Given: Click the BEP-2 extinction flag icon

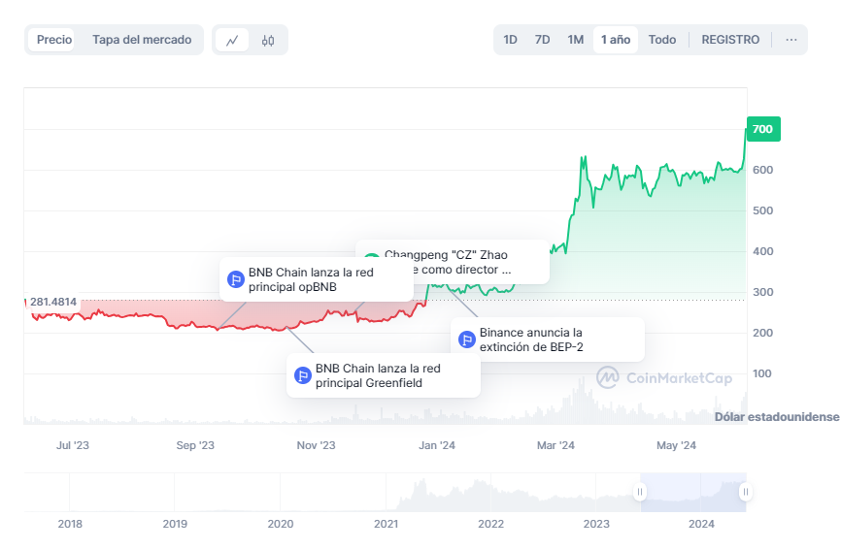Looking at the screenshot, I should pyautogui.click(x=467, y=339).
